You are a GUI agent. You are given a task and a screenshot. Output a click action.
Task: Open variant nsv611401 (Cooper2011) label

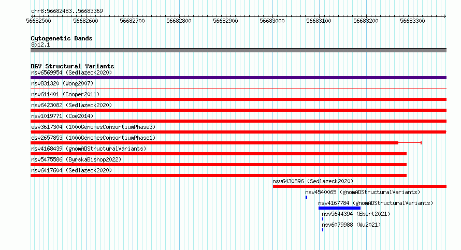pos(65,94)
